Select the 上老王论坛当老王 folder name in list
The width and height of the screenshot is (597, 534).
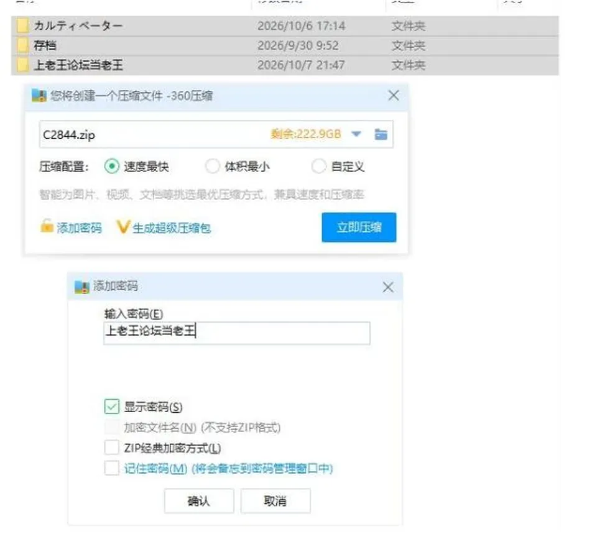[x=78, y=65]
